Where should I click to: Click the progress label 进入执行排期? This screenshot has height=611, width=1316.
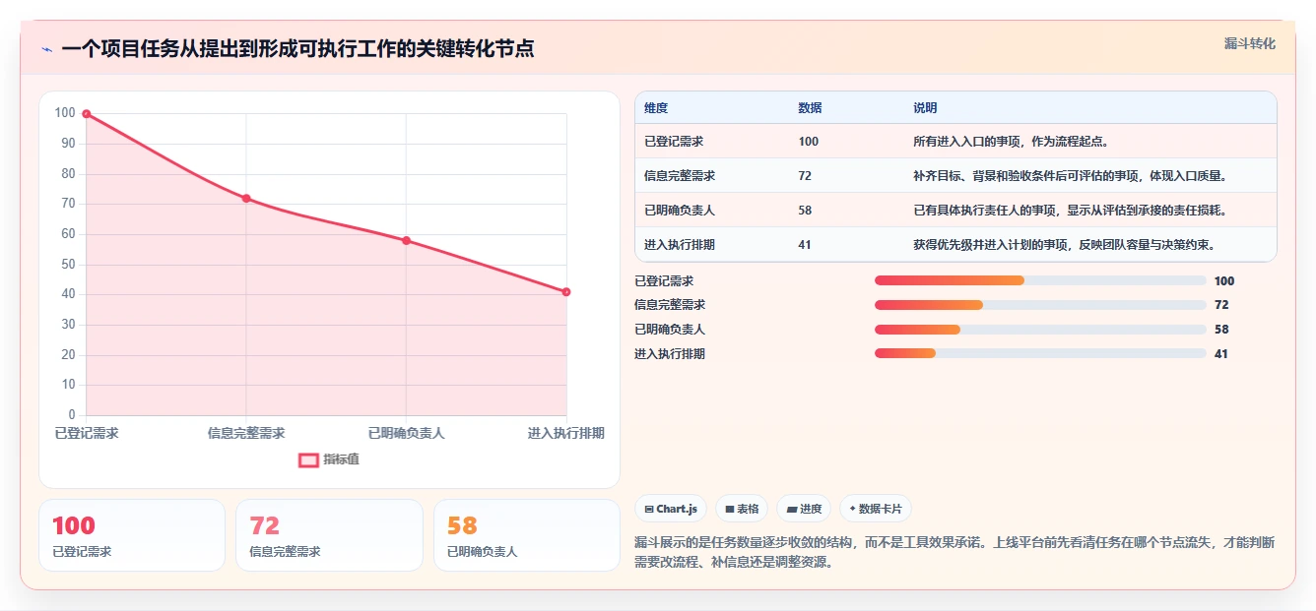pyautogui.click(x=670, y=354)
